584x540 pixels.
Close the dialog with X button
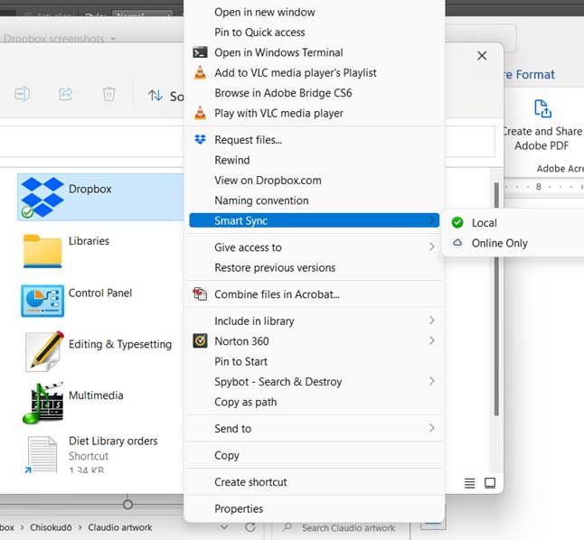point(482,56)
